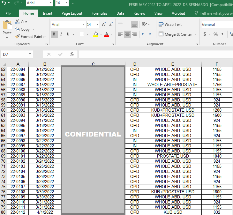Open Fill Color palette arrow
This screenshot has width=233, height=215.
[101, 34]
